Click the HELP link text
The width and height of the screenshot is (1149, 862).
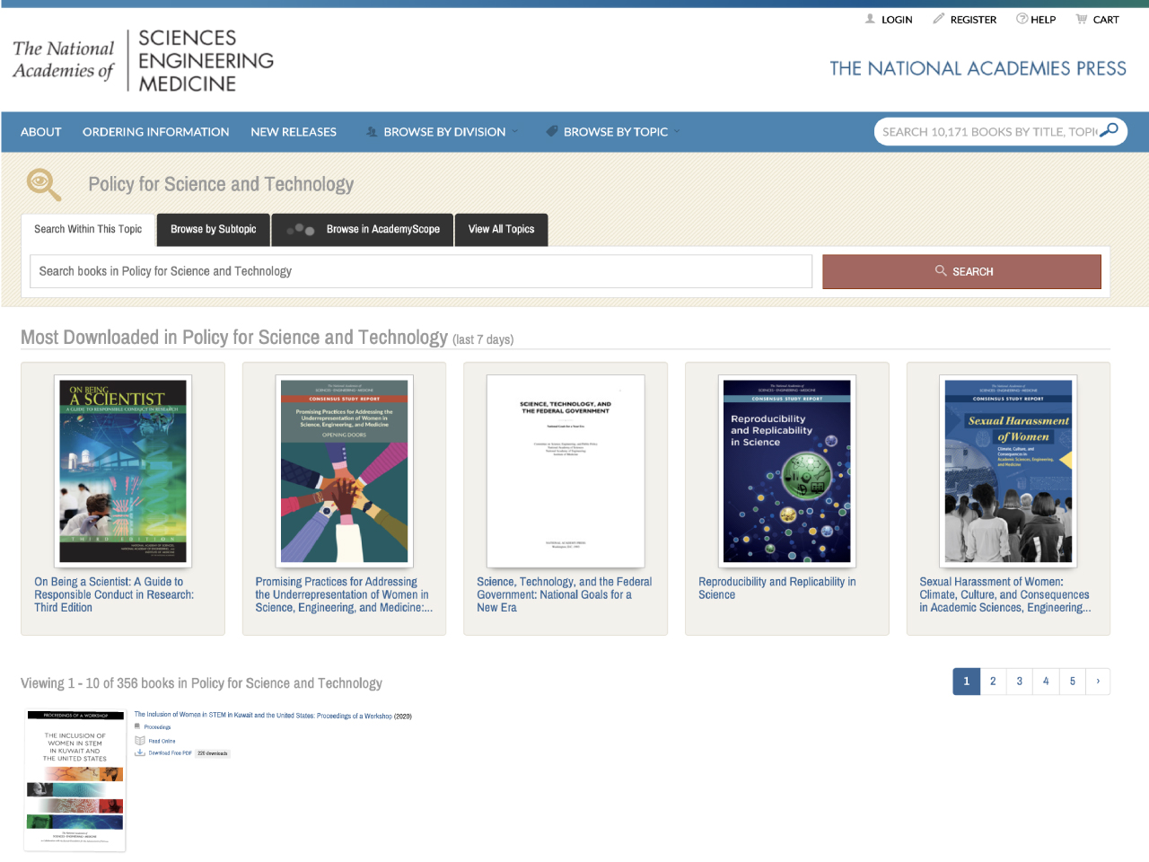coord(1043,19)
